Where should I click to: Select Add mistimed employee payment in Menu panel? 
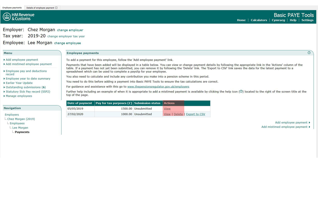(x=28, y=64)
